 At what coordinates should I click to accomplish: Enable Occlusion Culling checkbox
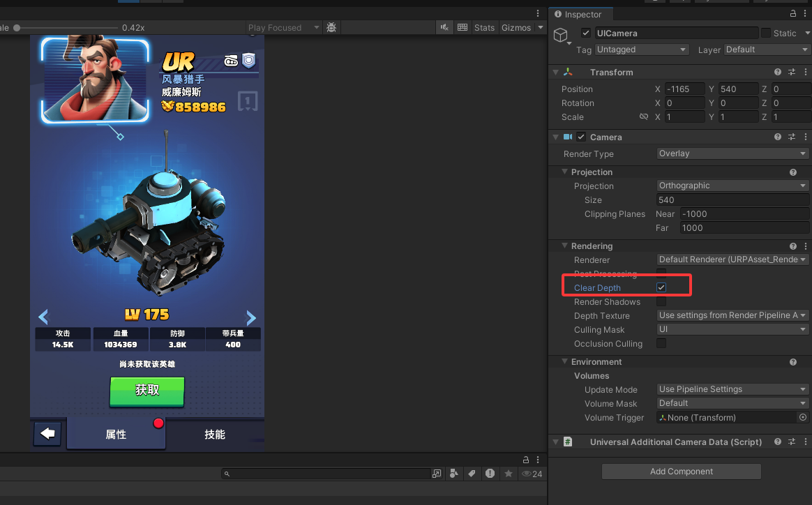coord(661,343)
